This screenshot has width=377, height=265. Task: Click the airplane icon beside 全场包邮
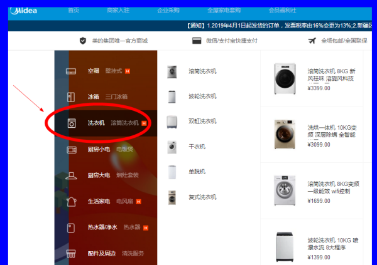[x=312, y=41]
